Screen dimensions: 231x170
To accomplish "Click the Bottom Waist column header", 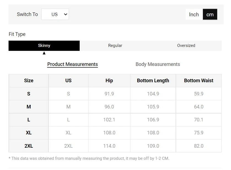I will [198, 81].
